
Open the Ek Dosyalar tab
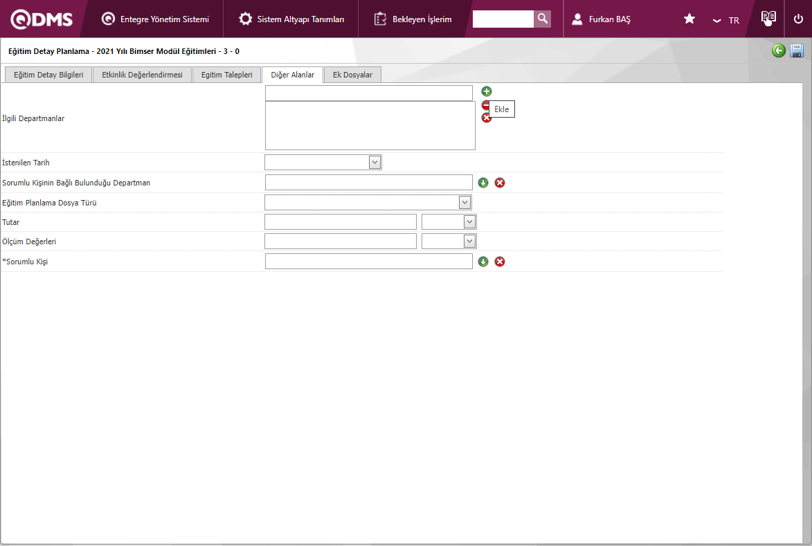click(352, 75)
